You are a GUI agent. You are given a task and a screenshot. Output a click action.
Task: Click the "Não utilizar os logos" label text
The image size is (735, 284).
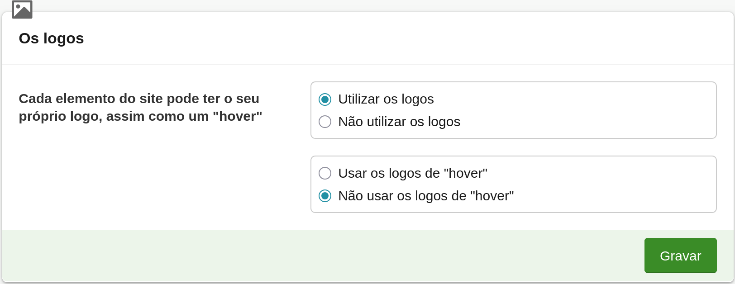coord(399,122)
